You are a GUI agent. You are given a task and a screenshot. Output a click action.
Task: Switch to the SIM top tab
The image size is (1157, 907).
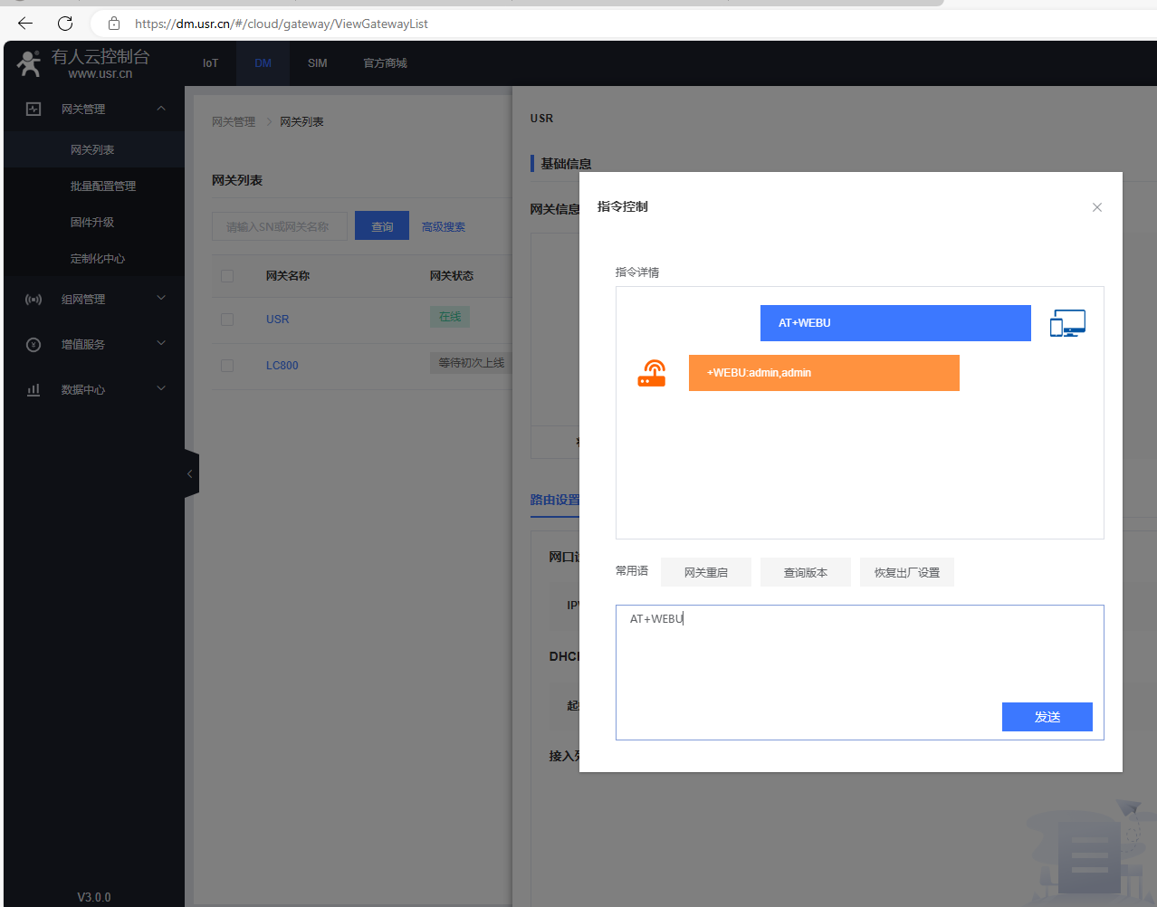coord(317,63)
